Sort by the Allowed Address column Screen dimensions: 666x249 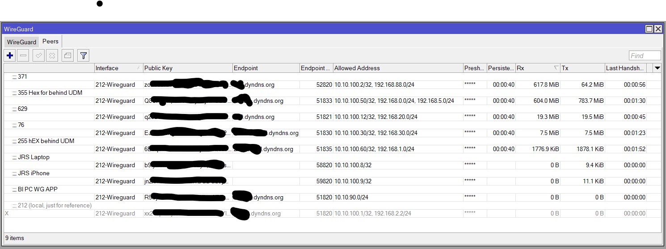coord(398,68)
